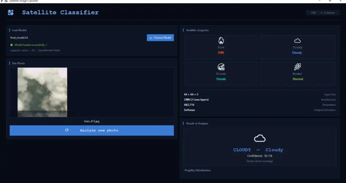Click the CLOUDY — Cloudy result heading
The image size is (346, 183).
258,150
